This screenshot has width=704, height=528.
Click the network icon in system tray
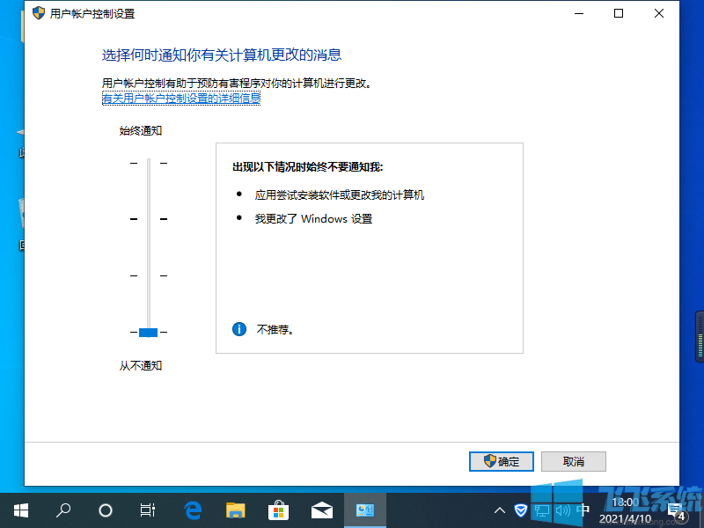click(x=541, y=510)
